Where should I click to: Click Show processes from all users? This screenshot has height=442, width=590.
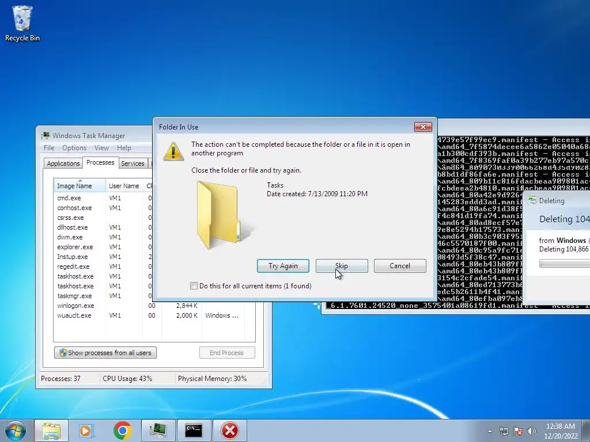tap(105, 353)
